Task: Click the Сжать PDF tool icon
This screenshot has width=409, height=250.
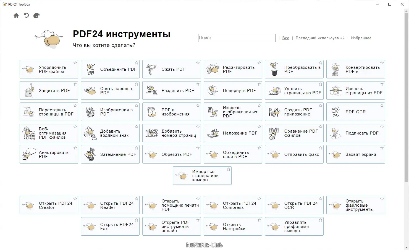Action: coord(151,69)
